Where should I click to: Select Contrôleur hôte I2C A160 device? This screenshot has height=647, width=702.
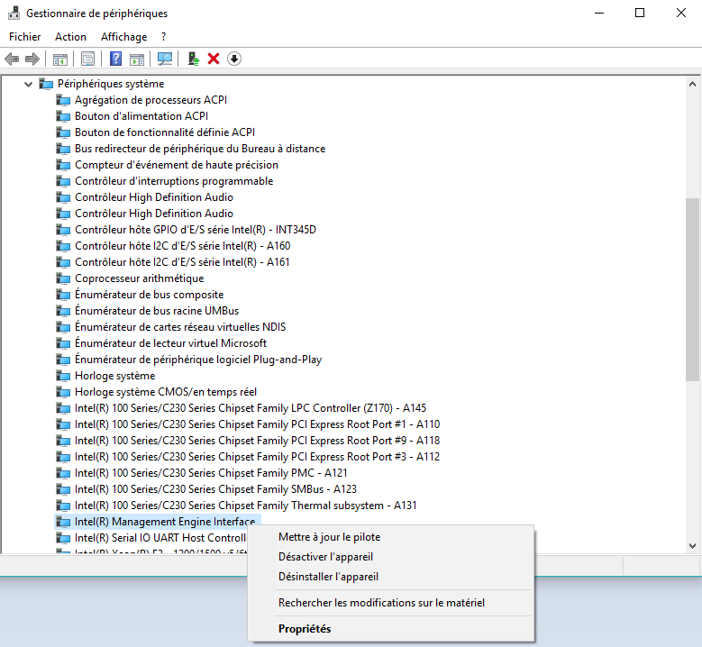pos(182,246)
